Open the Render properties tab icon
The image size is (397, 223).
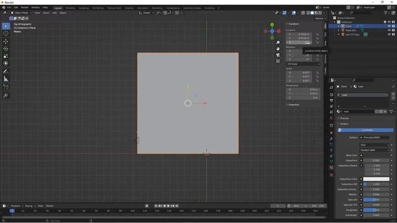[331, 95]
